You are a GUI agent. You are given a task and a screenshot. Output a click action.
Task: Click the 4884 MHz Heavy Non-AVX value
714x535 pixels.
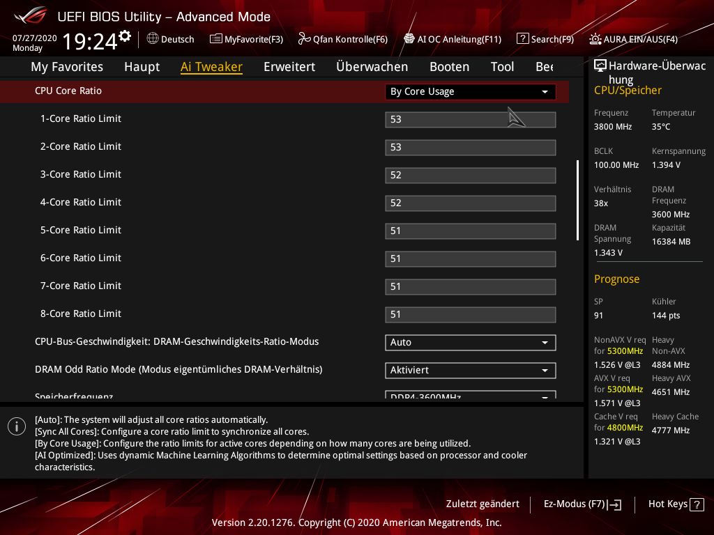pyautogui.click(x=670, y=365)
